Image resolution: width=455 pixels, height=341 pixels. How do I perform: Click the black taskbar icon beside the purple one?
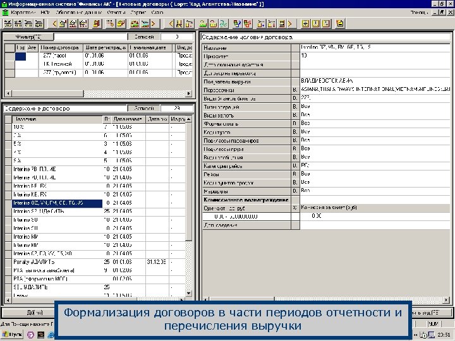point(40,335)
